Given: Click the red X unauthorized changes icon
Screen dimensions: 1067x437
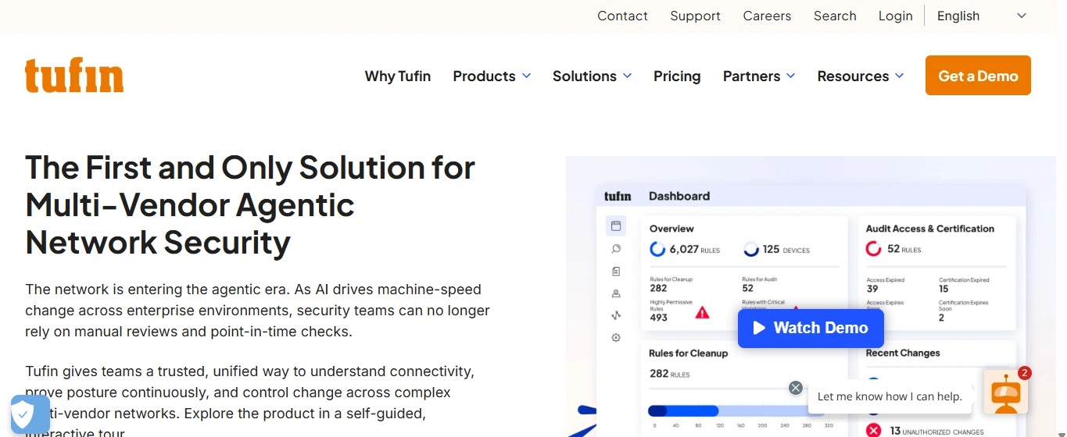Looking at the screenshot, I should pos(874,430).
